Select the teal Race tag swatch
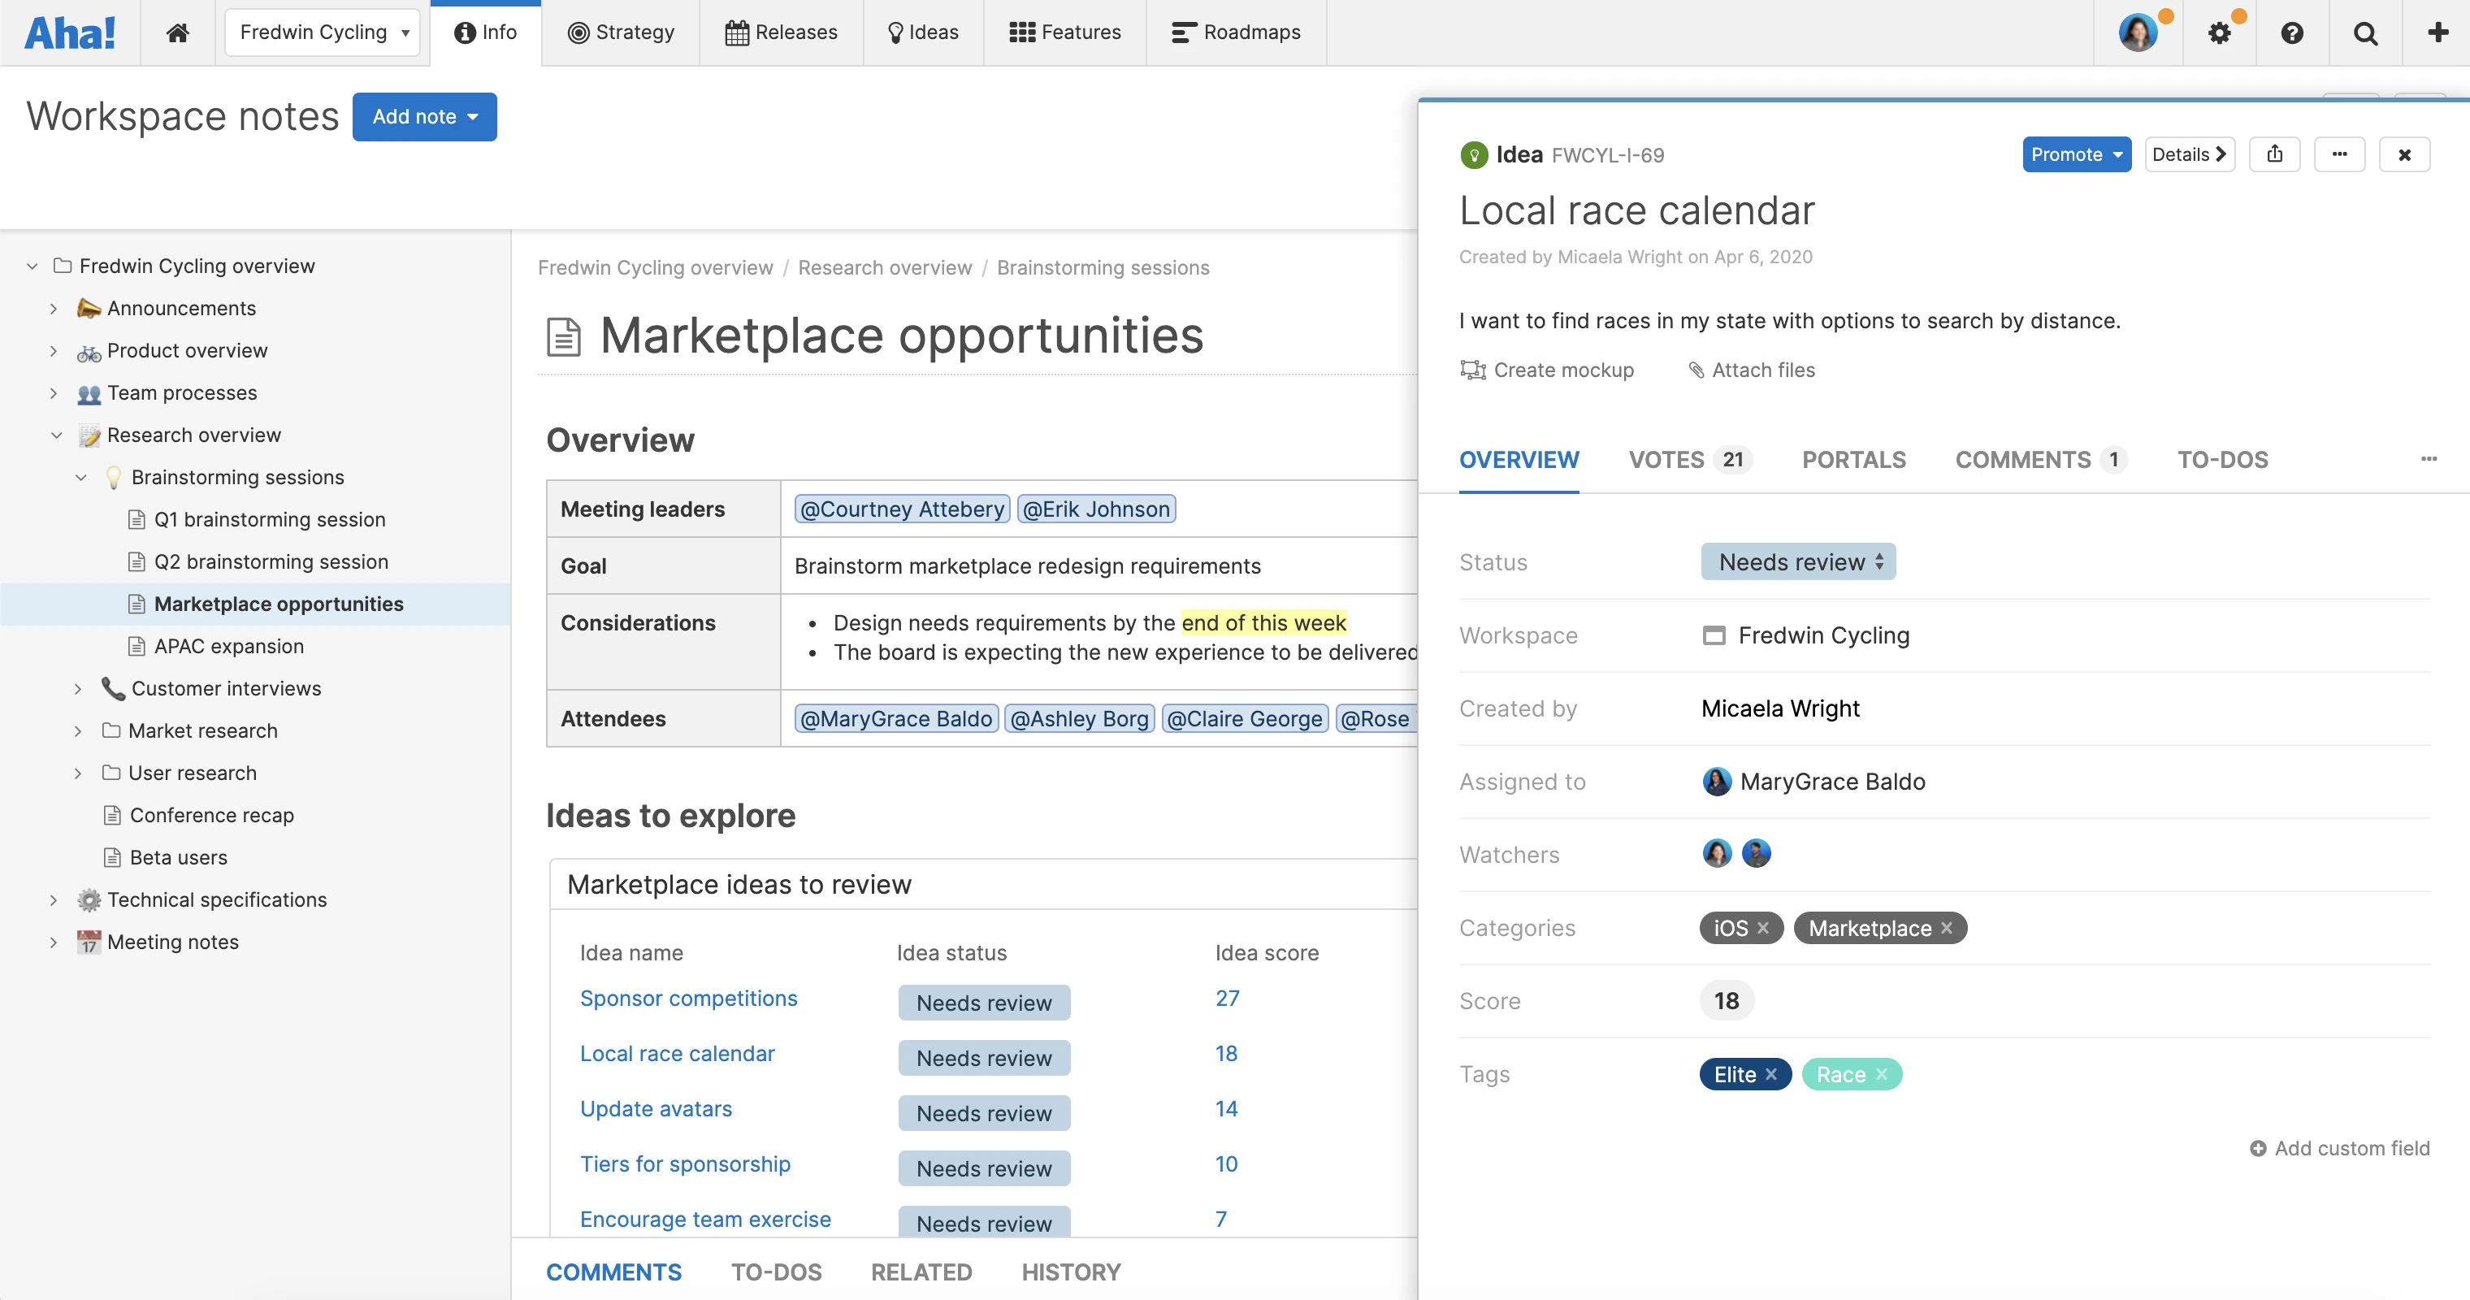Viewport: 2470px width, 1300px height. [1840, 1075]
